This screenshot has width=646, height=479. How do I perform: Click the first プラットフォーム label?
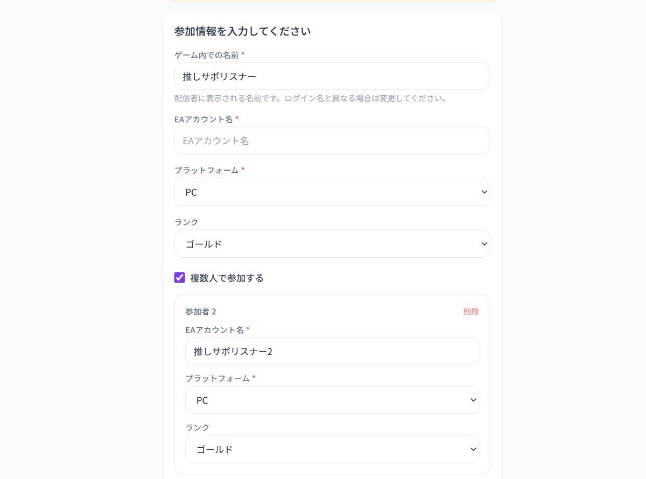[x=207, y=170]
